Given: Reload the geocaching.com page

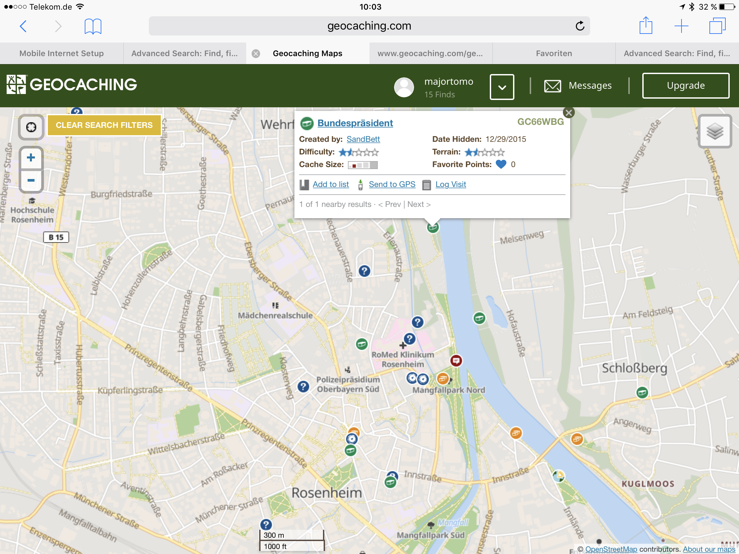Looking at the screenshot, I should click(x=580, y=26).
